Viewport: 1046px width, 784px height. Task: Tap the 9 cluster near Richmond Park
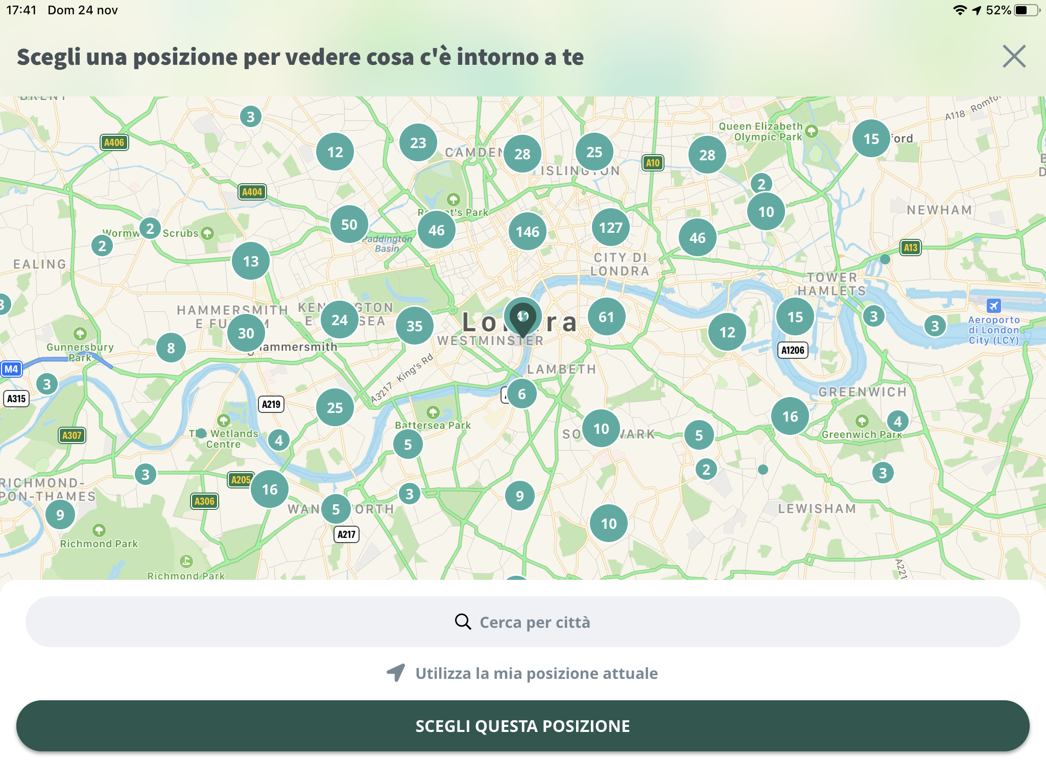click(60, 514)
